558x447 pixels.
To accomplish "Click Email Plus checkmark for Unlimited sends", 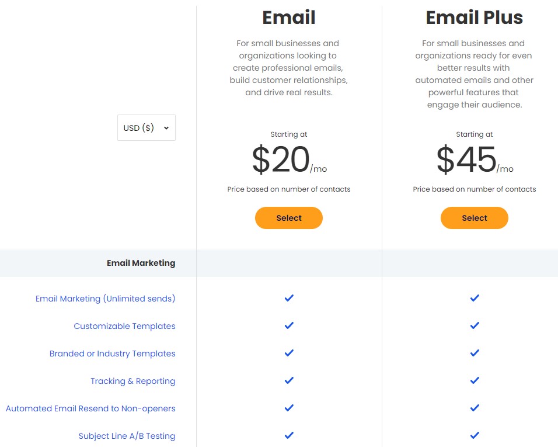I will (475, 298).
